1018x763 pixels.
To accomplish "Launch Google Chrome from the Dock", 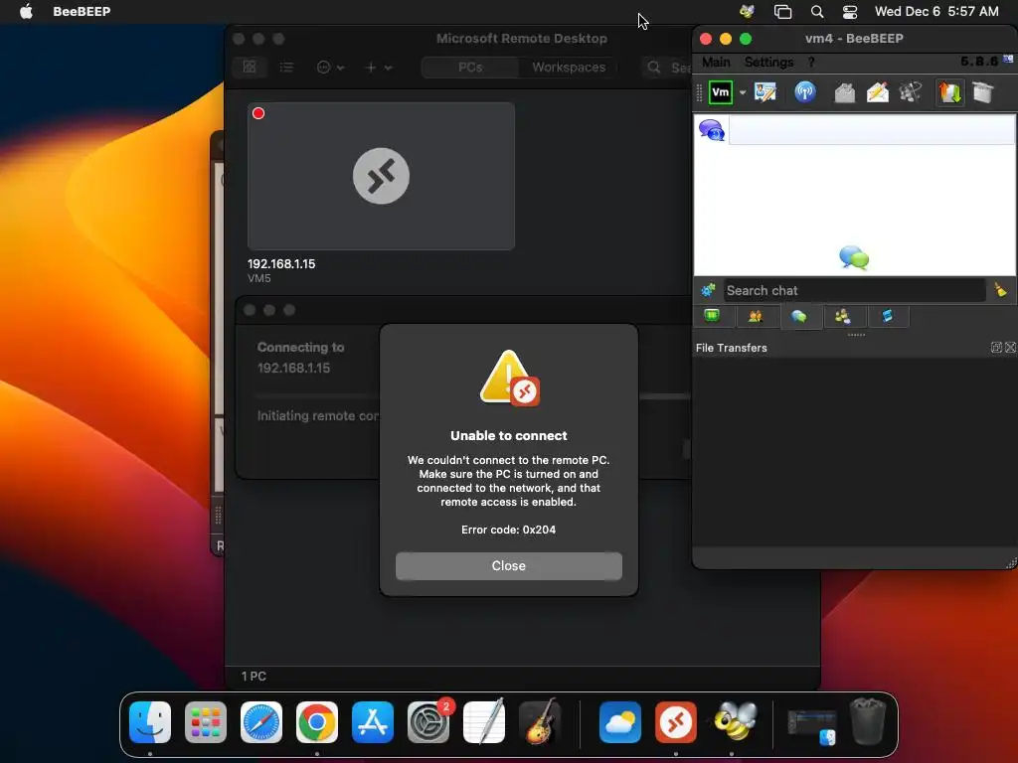I will (317, 722).
